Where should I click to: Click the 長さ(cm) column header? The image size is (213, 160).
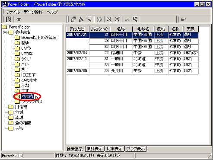click(99, 29)
